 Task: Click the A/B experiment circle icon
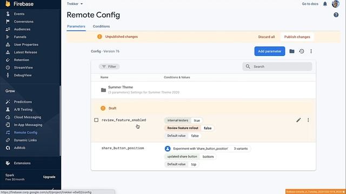tap(168, 149)
